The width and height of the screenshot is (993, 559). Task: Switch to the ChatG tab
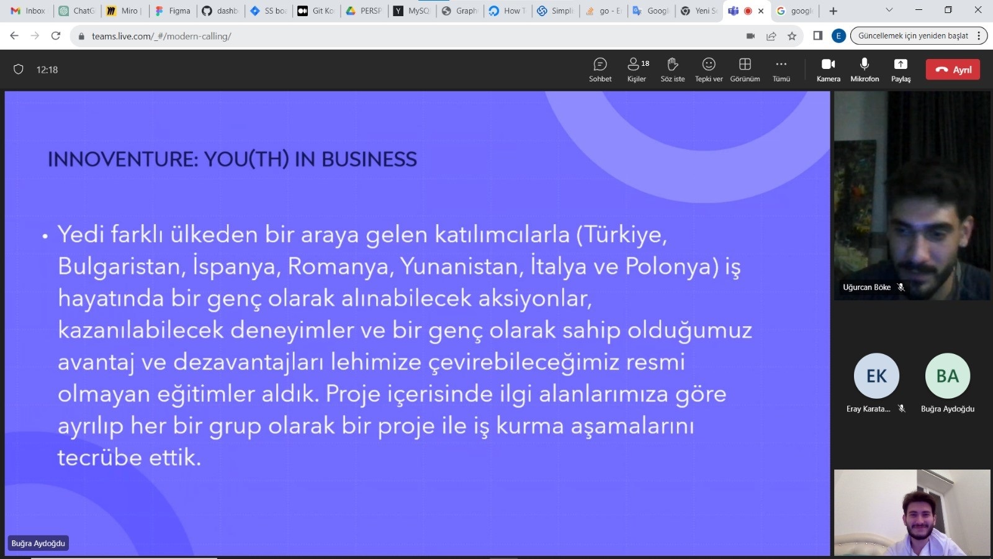tap(77, 11)
